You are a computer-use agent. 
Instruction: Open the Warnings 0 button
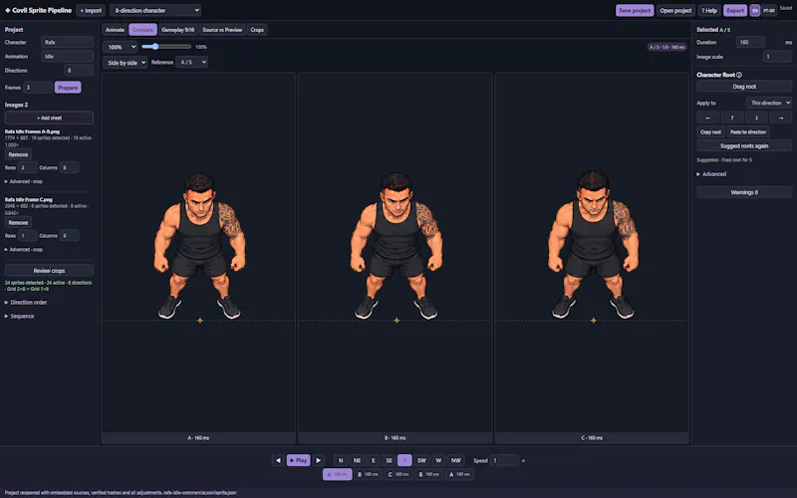(744, 192)
